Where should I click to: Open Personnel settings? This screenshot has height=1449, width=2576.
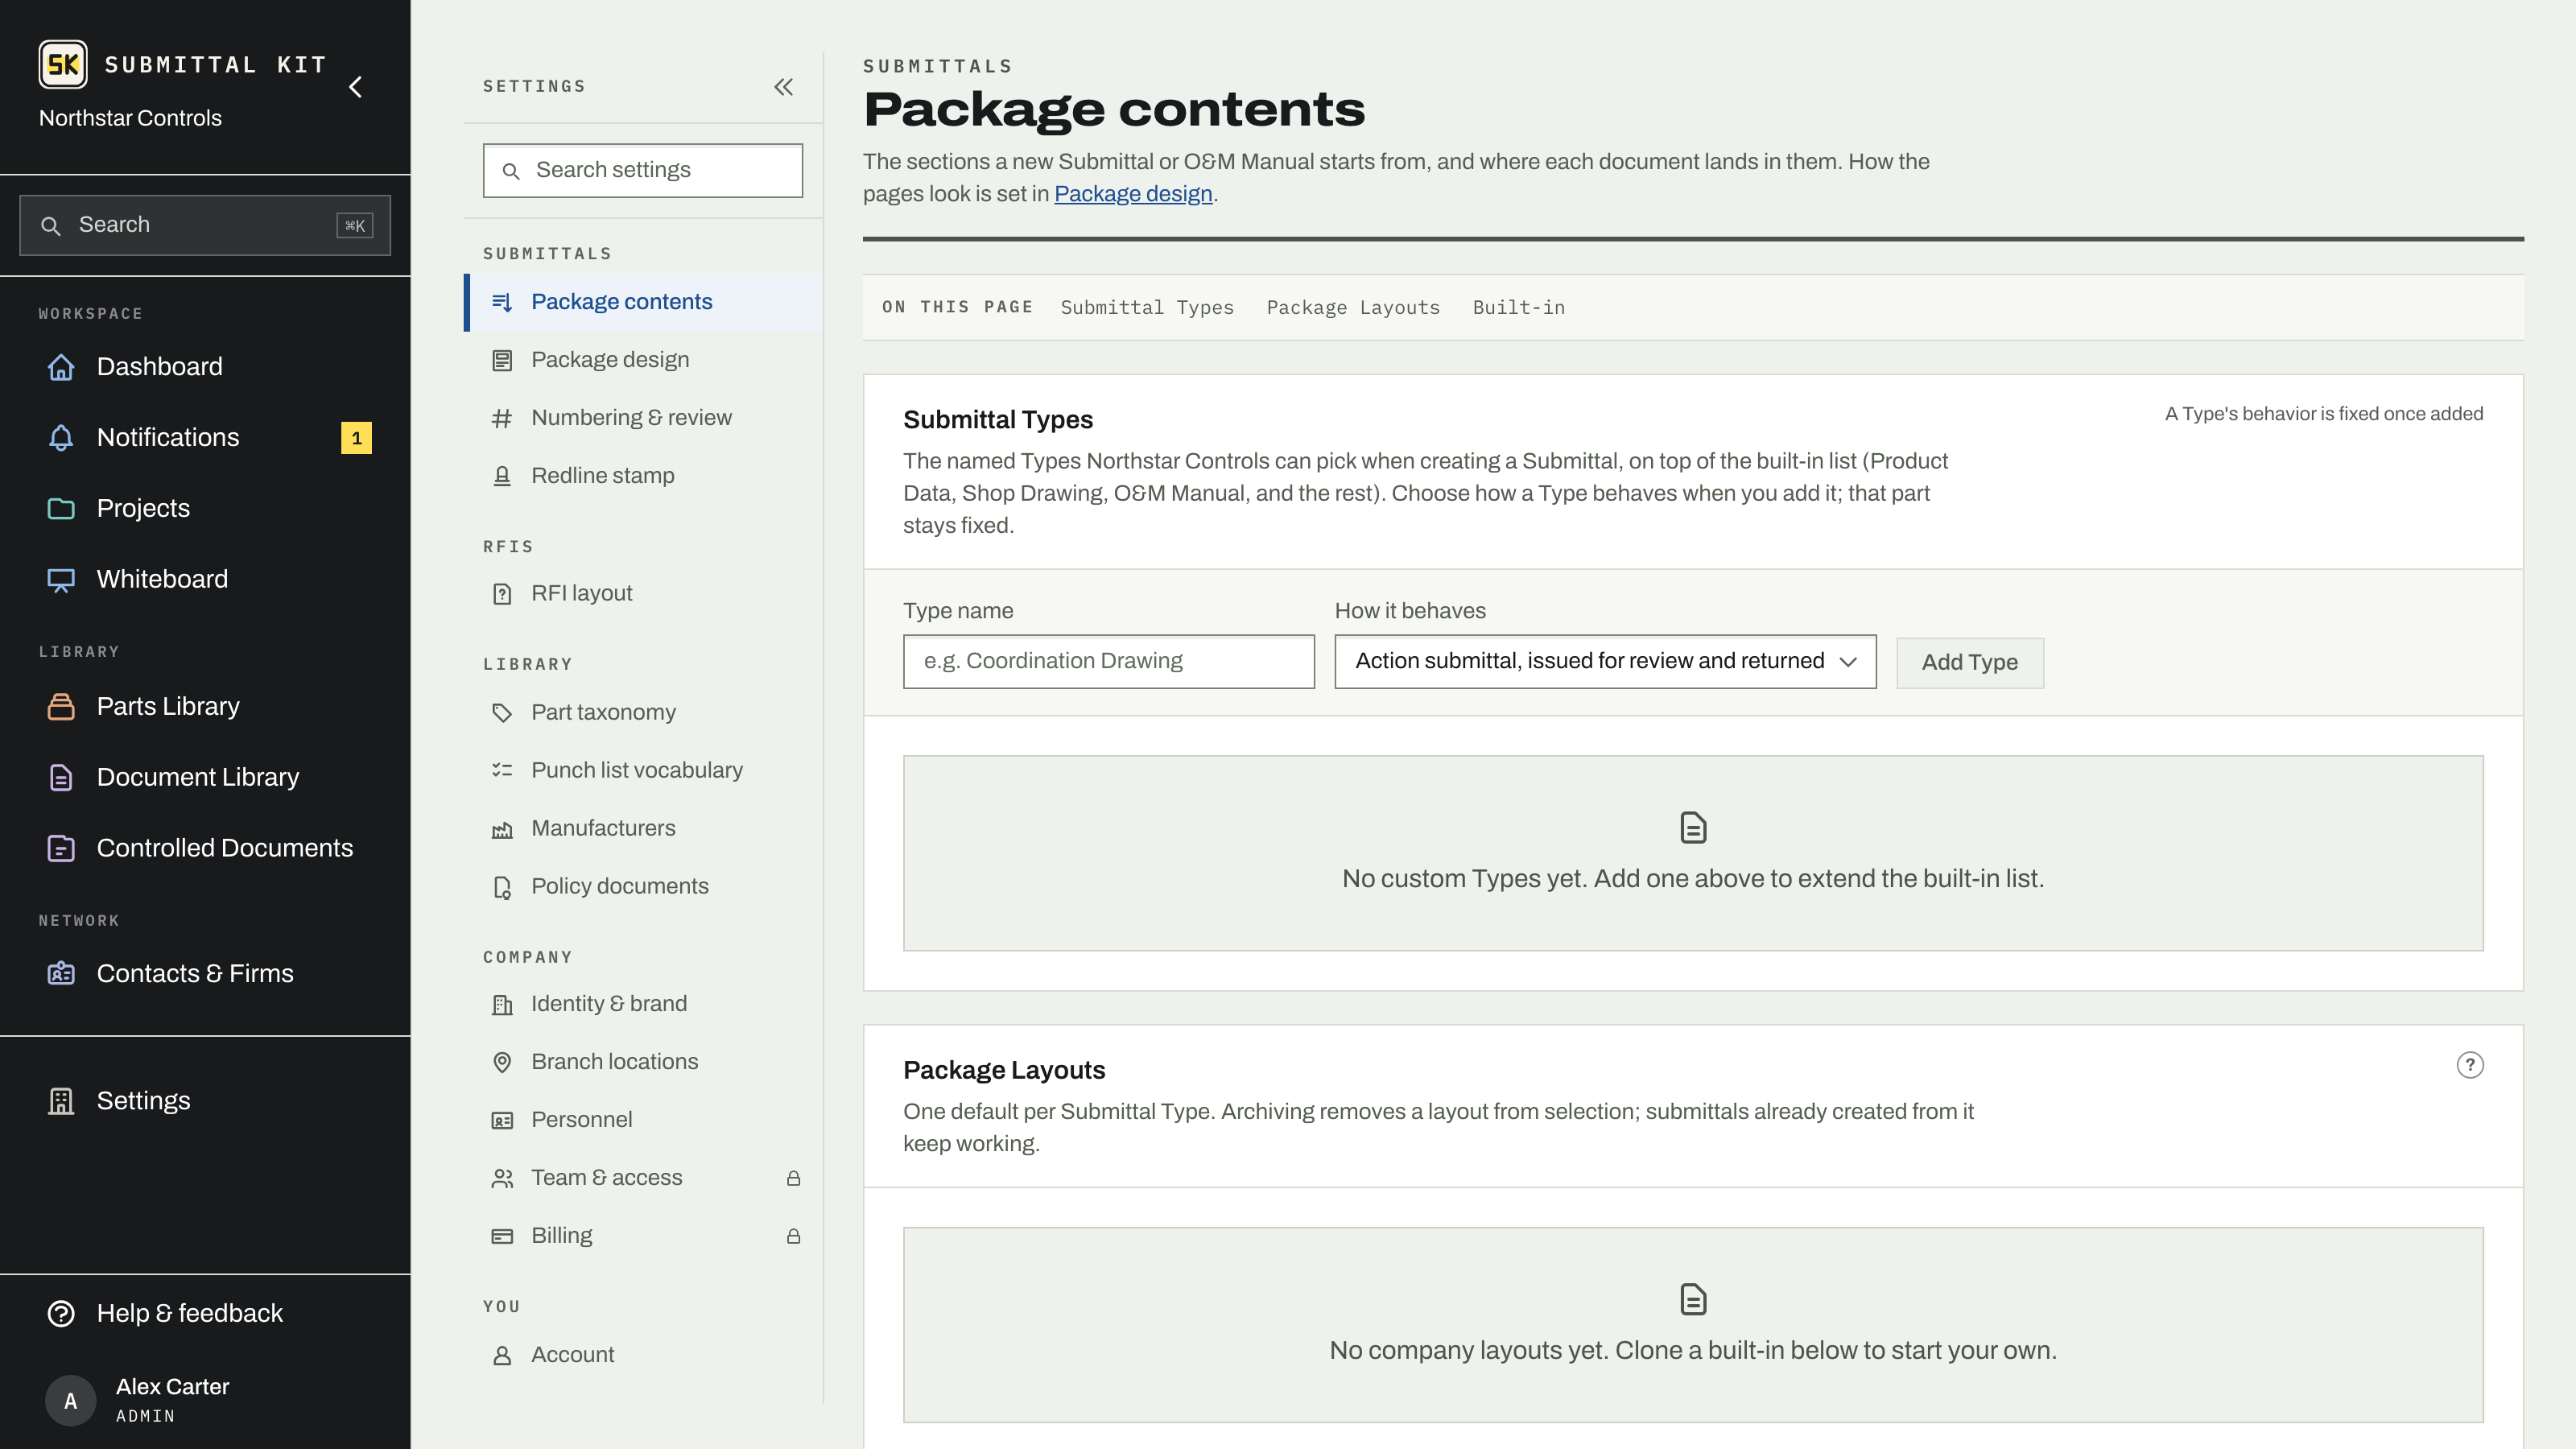(643, 1120)
